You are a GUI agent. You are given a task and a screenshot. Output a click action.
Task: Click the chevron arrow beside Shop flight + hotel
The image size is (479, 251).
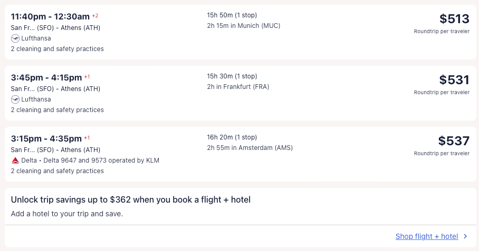click(465, 237)
